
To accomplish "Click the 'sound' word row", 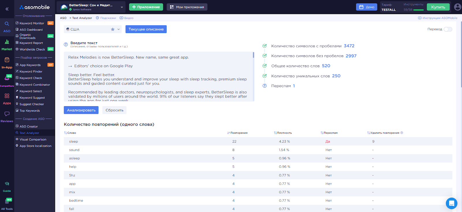I will pos(258,150).
